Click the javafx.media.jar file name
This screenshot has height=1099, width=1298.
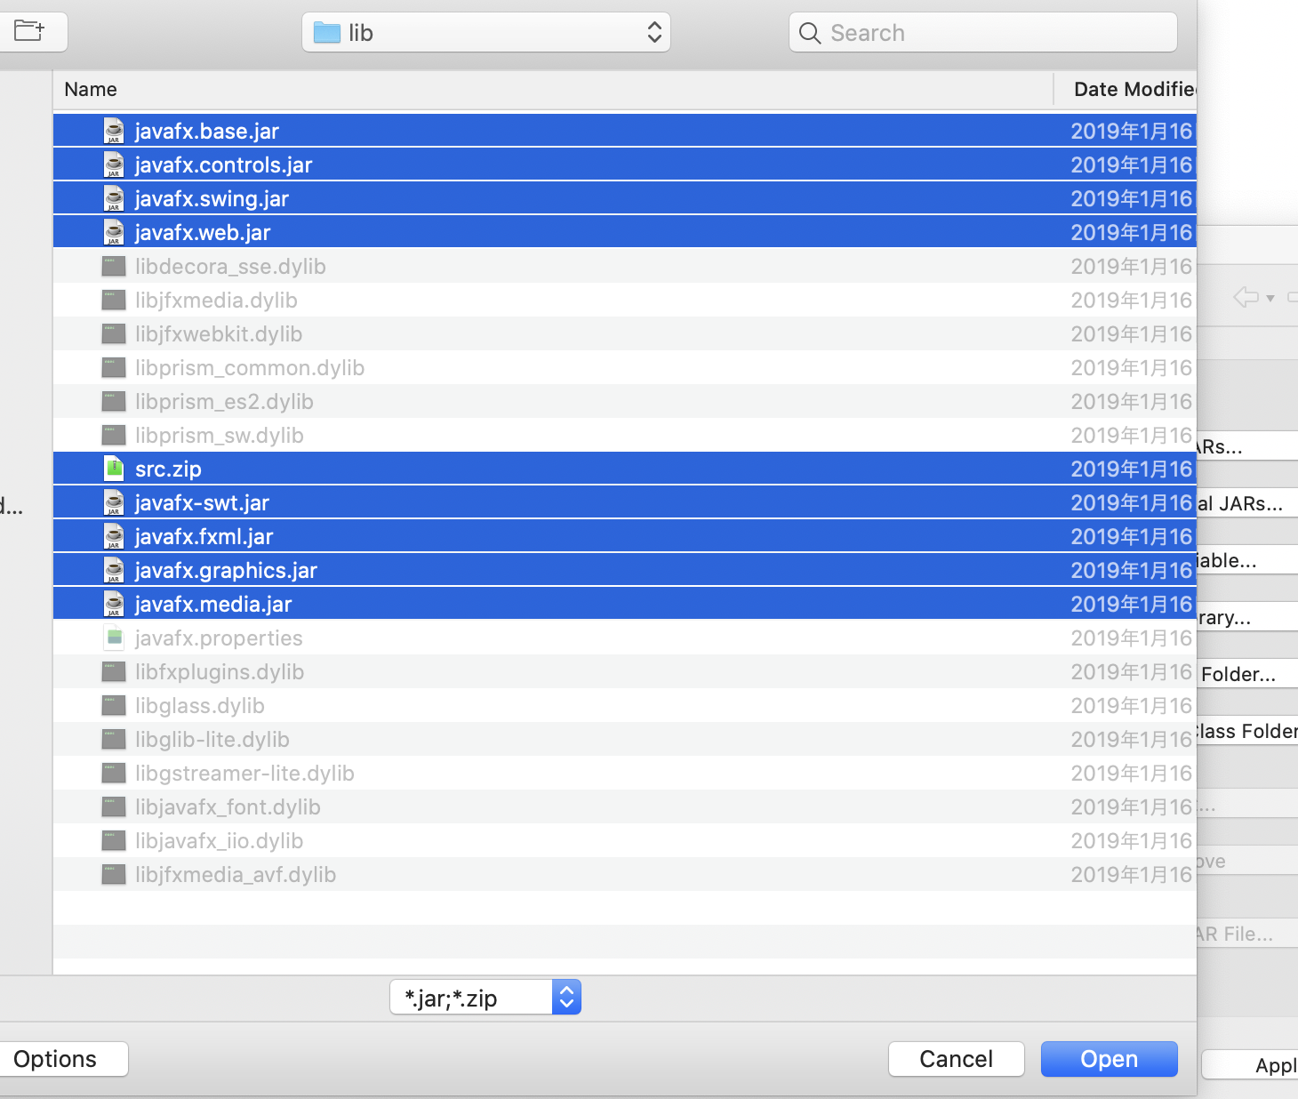213,604
